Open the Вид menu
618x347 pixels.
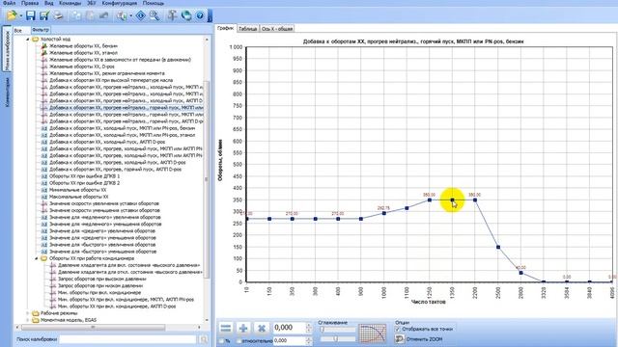[x=49, y=3]
